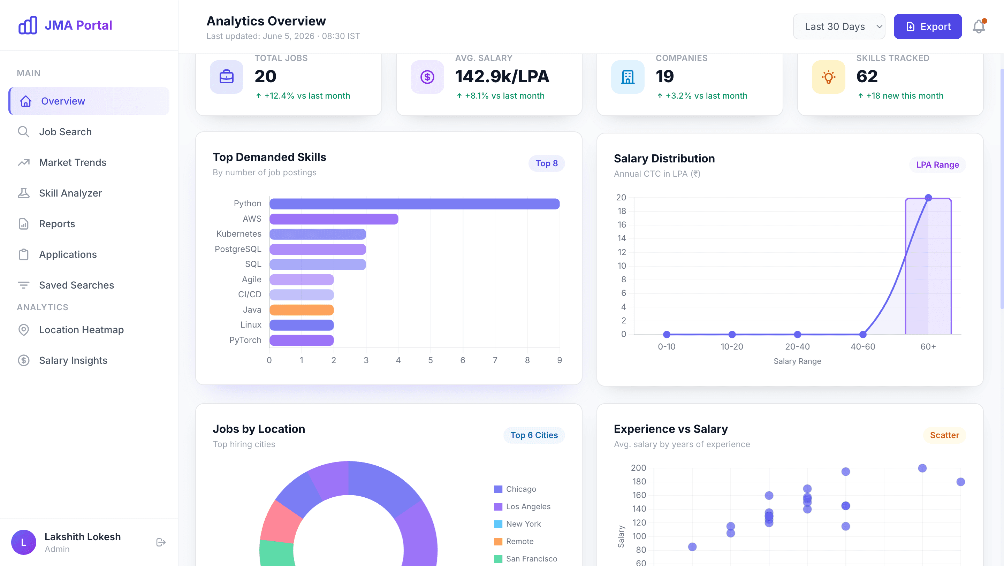Screen dimensions: 1004x566
Task: Click the "+12.4% vs last month" text
Action: (307, 96)
